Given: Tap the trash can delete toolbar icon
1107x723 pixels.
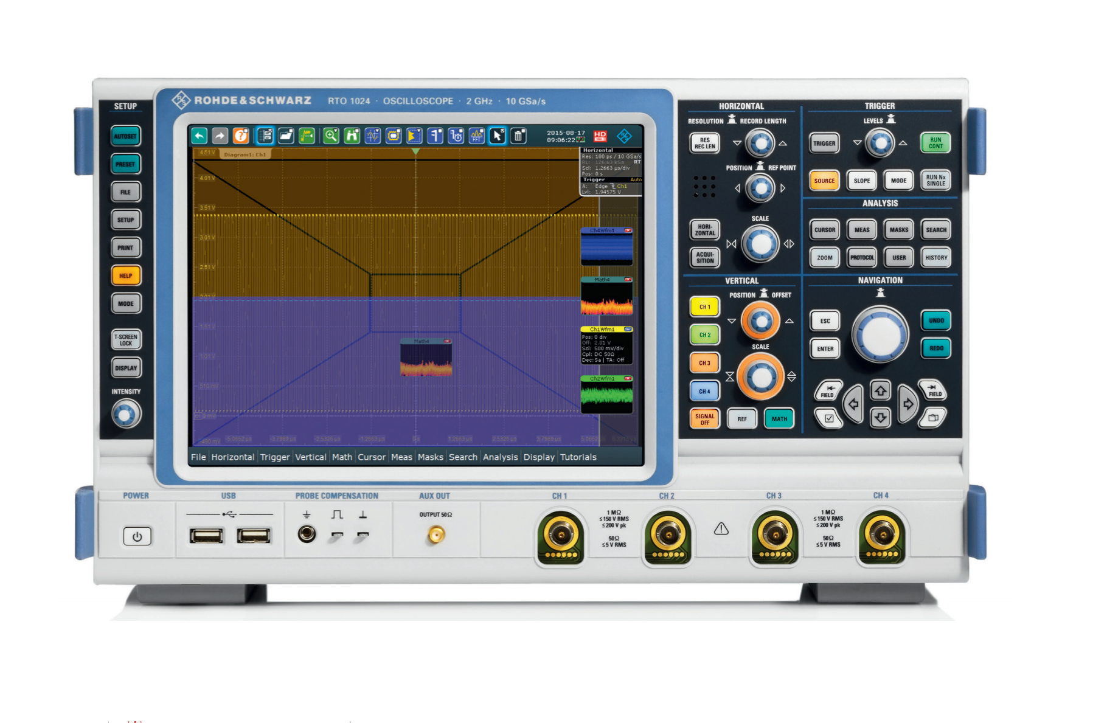Looking at the screenshot, I should (518, 136).
